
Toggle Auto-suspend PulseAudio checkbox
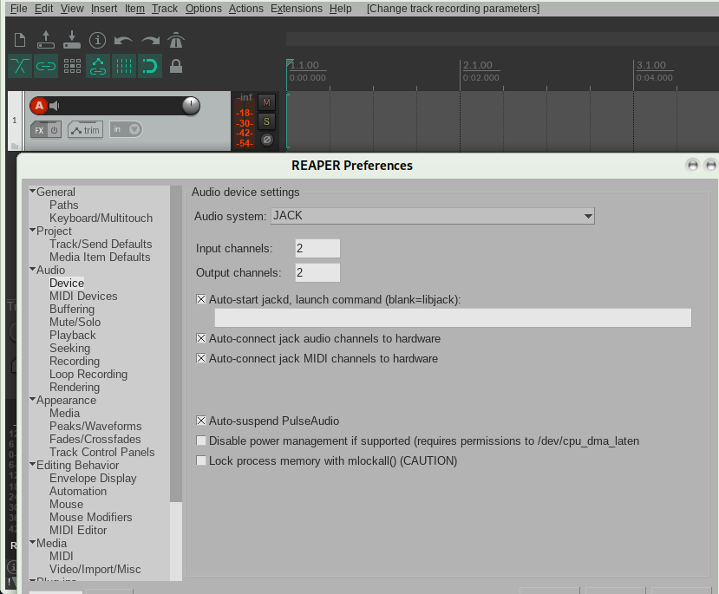tap(201, 421)
